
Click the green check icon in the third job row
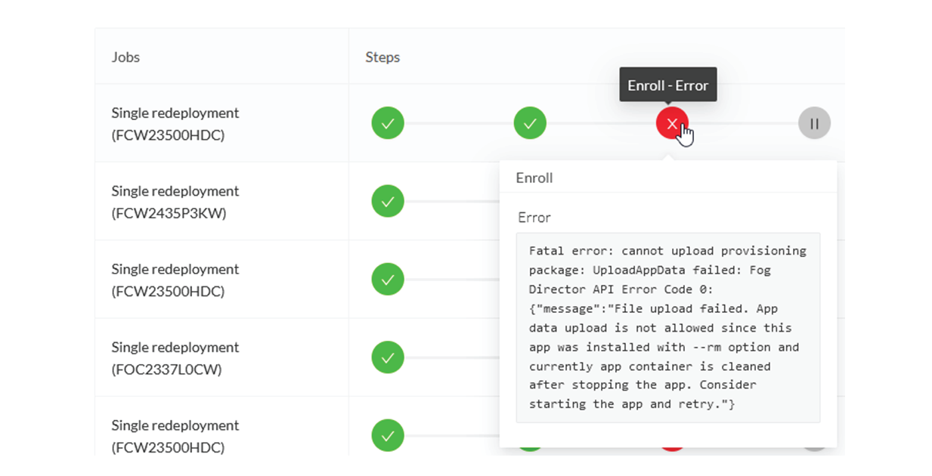point(388,279)
